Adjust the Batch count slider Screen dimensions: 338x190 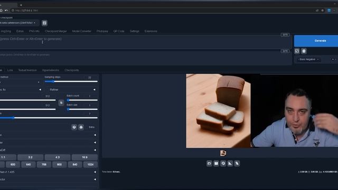click(x=82, y=100)
